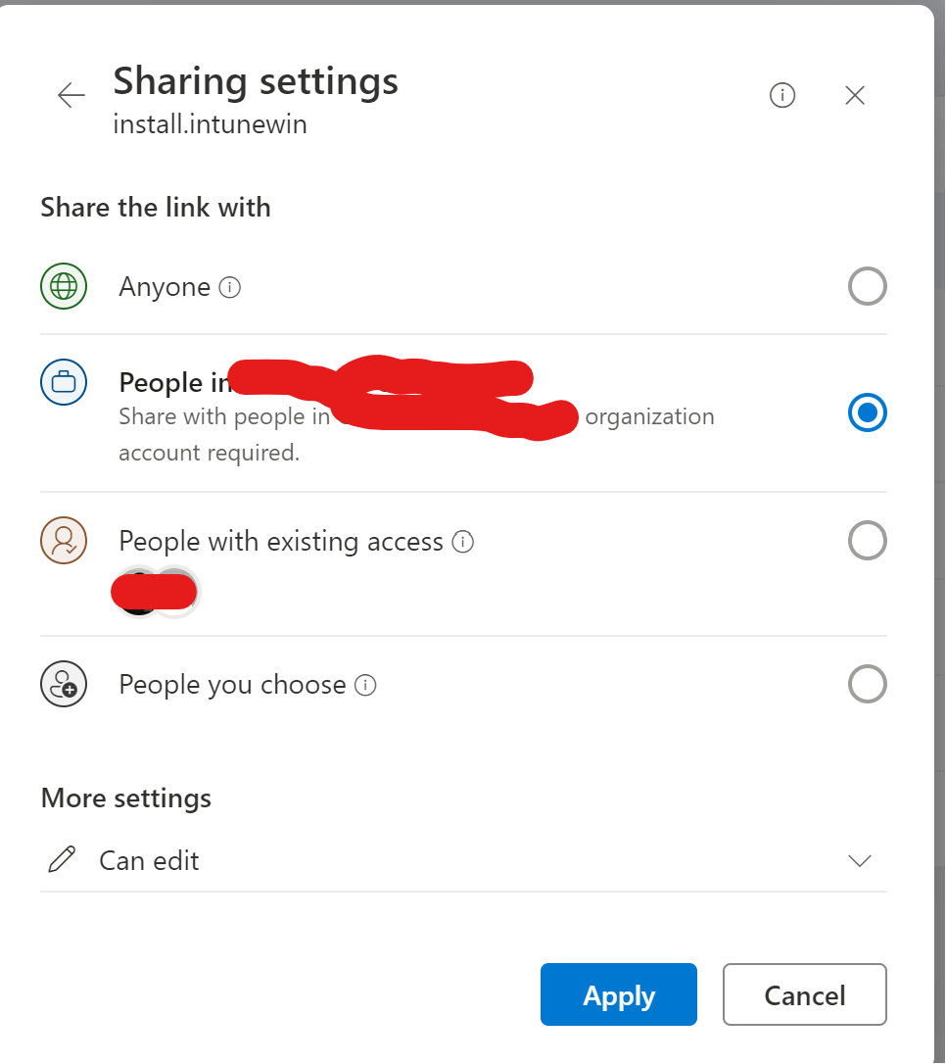This screenshot has height=1064, width=946.
Task: Open info icon next to existing access
Action: [462, 542]
